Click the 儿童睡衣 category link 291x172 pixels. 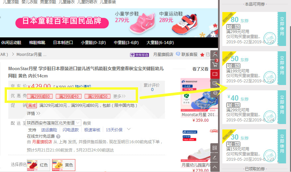point(67,2)
